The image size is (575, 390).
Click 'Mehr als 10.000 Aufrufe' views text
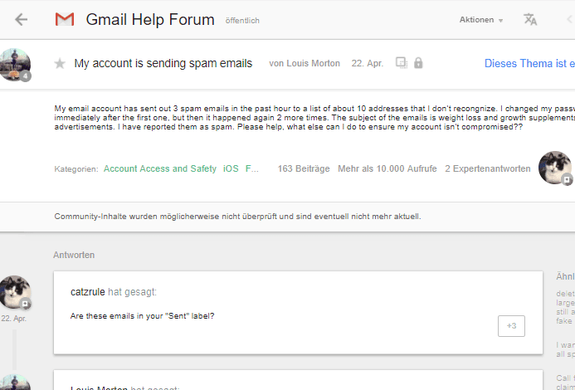(387, 168)
